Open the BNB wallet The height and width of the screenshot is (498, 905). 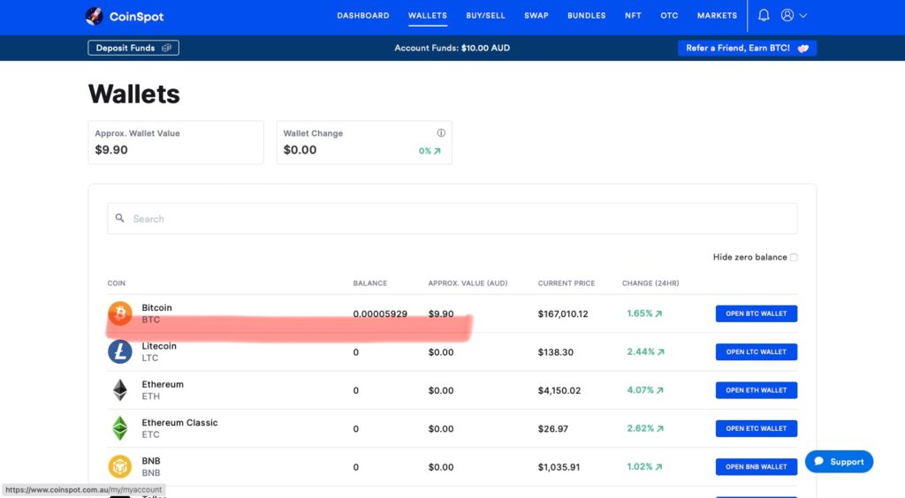click(757, 467)
